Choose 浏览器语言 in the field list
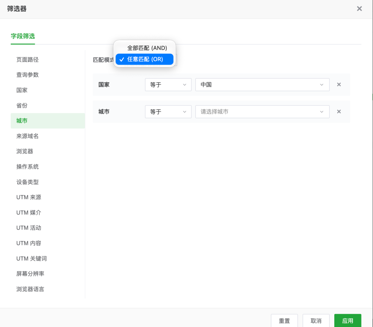Screen dimensions: 373x327 point(48,289)
